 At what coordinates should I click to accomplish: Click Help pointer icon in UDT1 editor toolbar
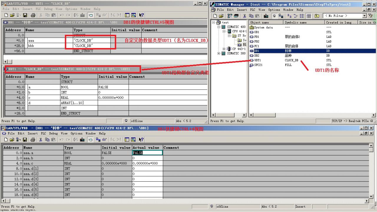click(141, 15)
